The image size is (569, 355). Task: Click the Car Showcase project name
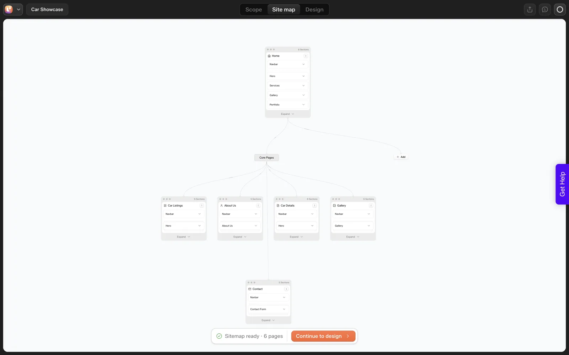[47, 10]
